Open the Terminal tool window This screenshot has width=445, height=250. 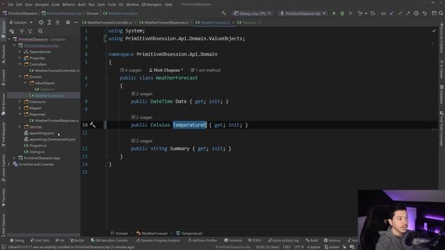click(x=232, y=240)
